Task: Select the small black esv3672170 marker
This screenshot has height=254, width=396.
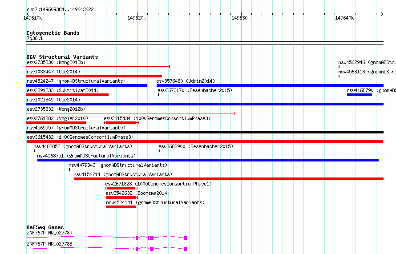Action: coord(158,95)
